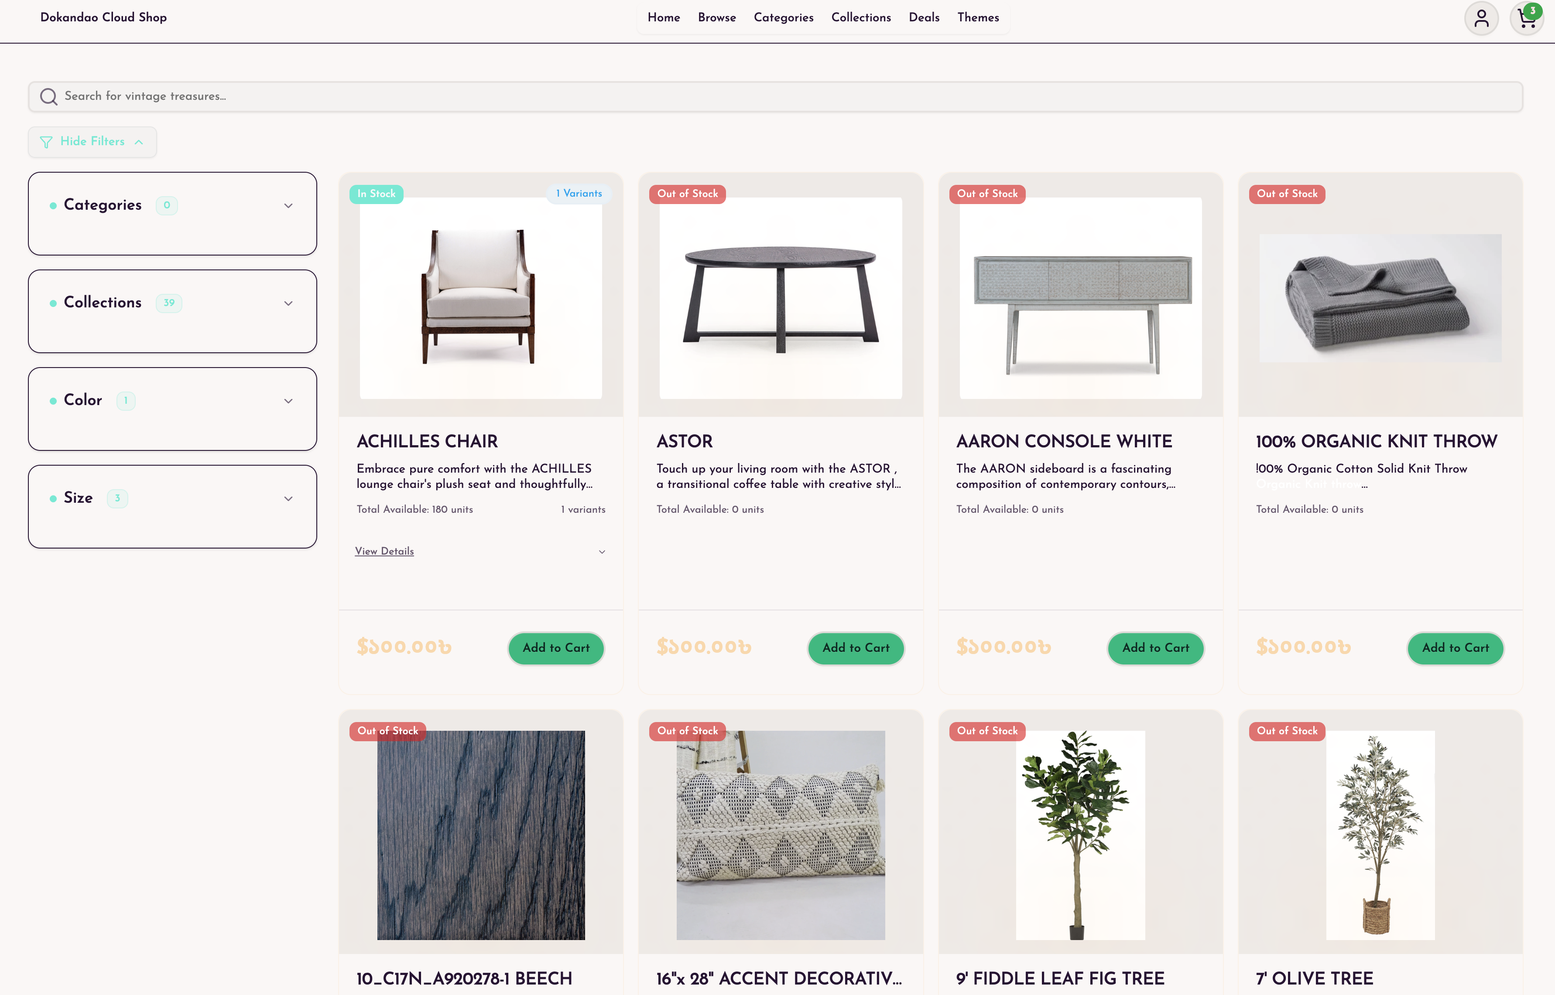Open the shopping cart icon
The width and height of the screenshot is (1555, 995).
[1527, 18]
